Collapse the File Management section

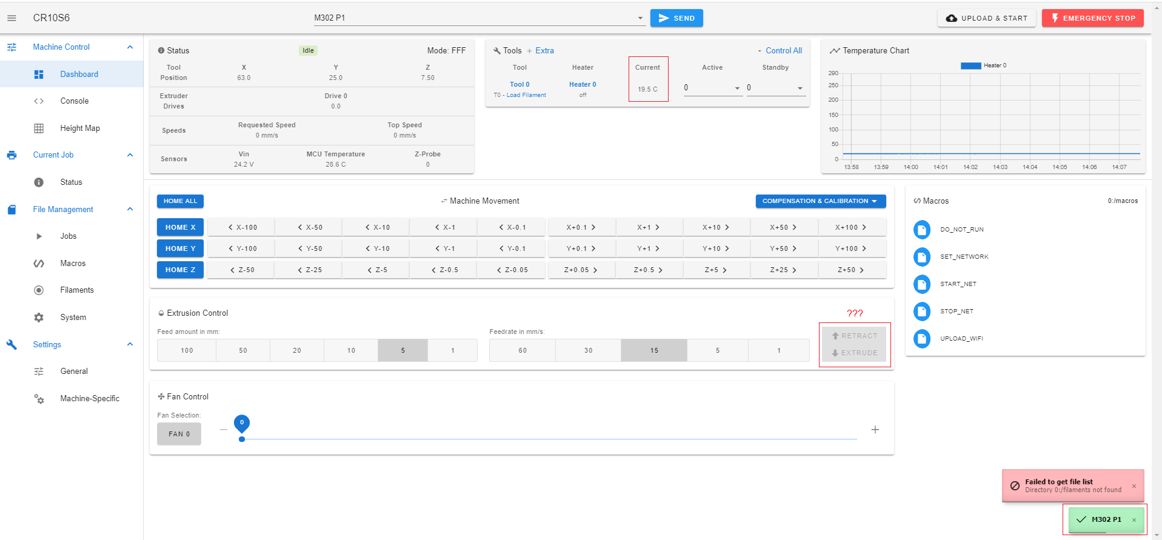point(130,209)
